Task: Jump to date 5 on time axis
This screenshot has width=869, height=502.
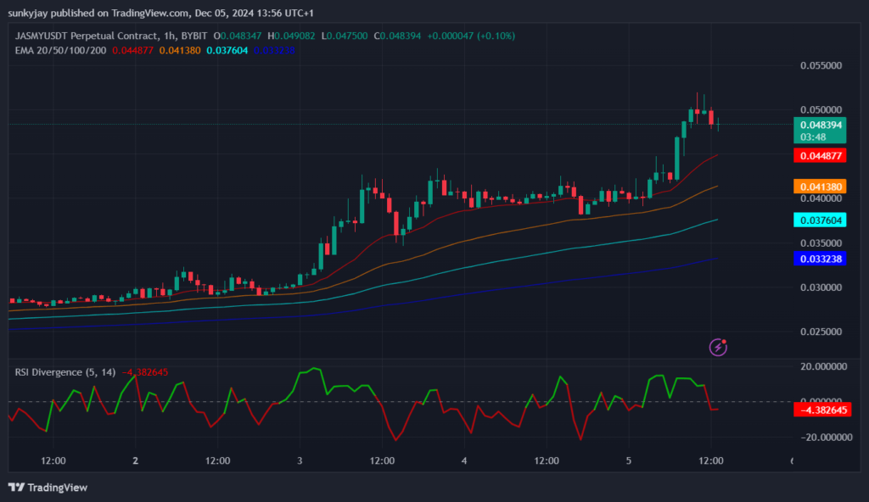Action: point(629,461)
